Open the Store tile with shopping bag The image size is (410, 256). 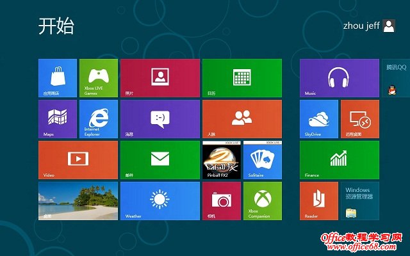click(x=58, y=78)
